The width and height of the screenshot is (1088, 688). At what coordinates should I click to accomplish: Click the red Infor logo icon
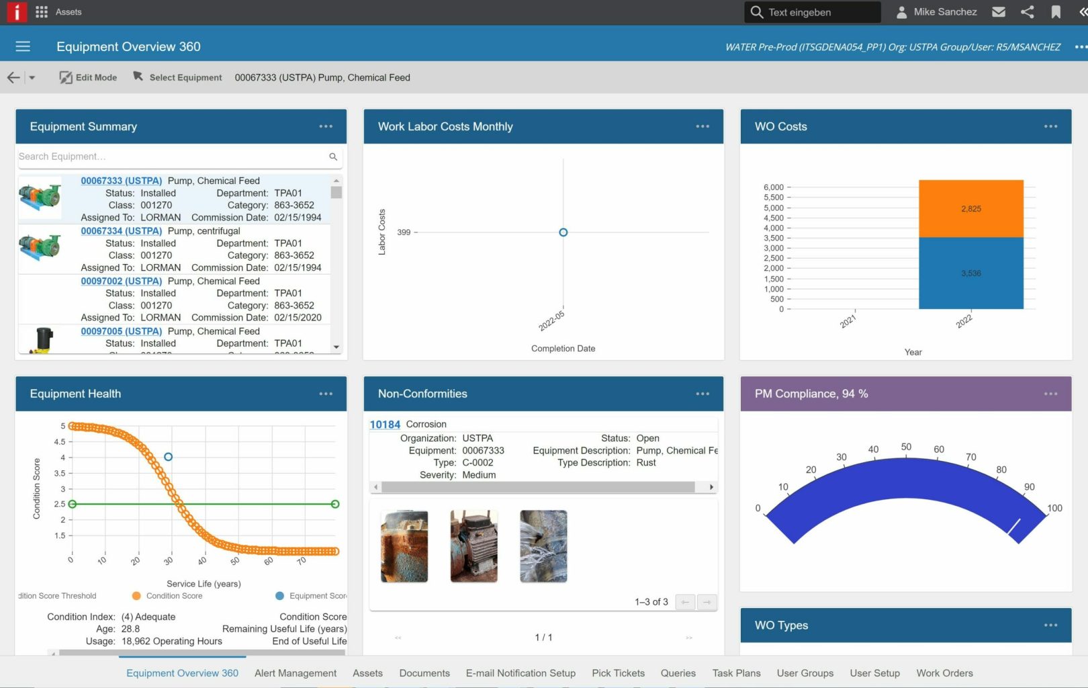point(17,11)
